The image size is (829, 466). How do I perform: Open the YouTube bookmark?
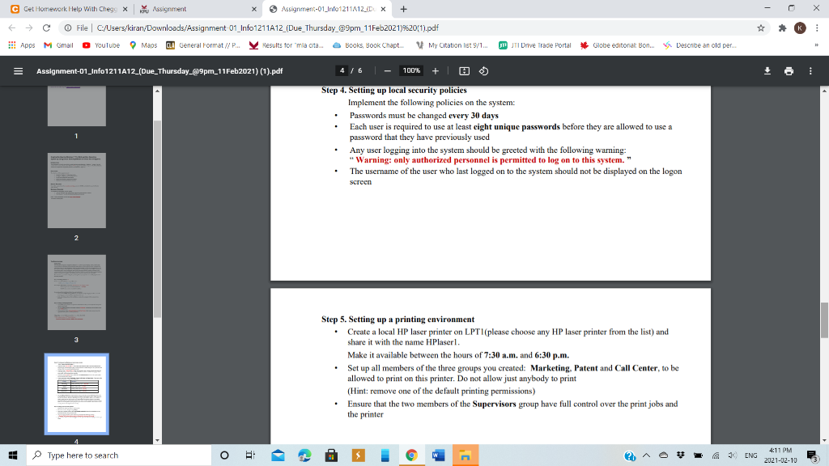click(101, 45)
